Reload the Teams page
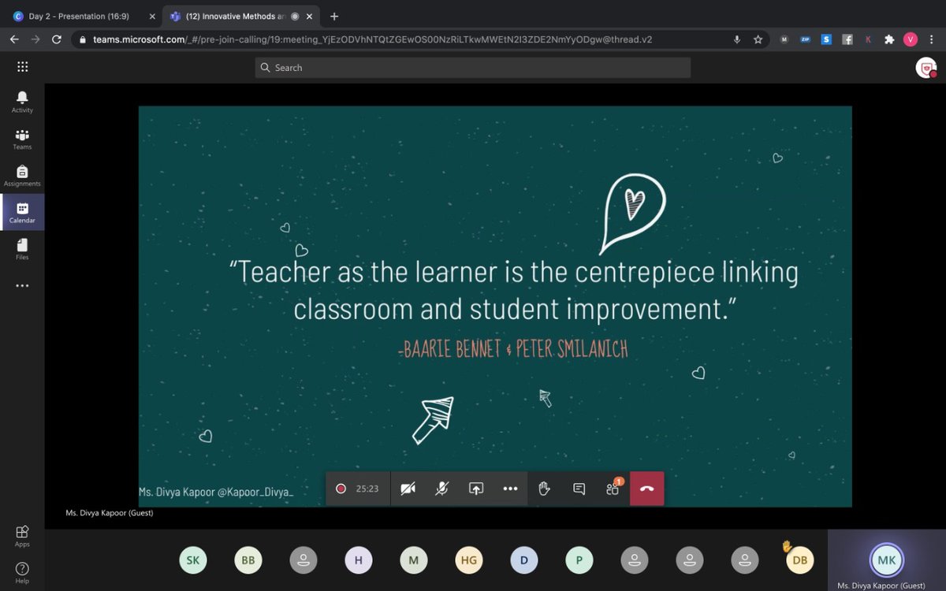946x591 pixels. click(56, 39)
